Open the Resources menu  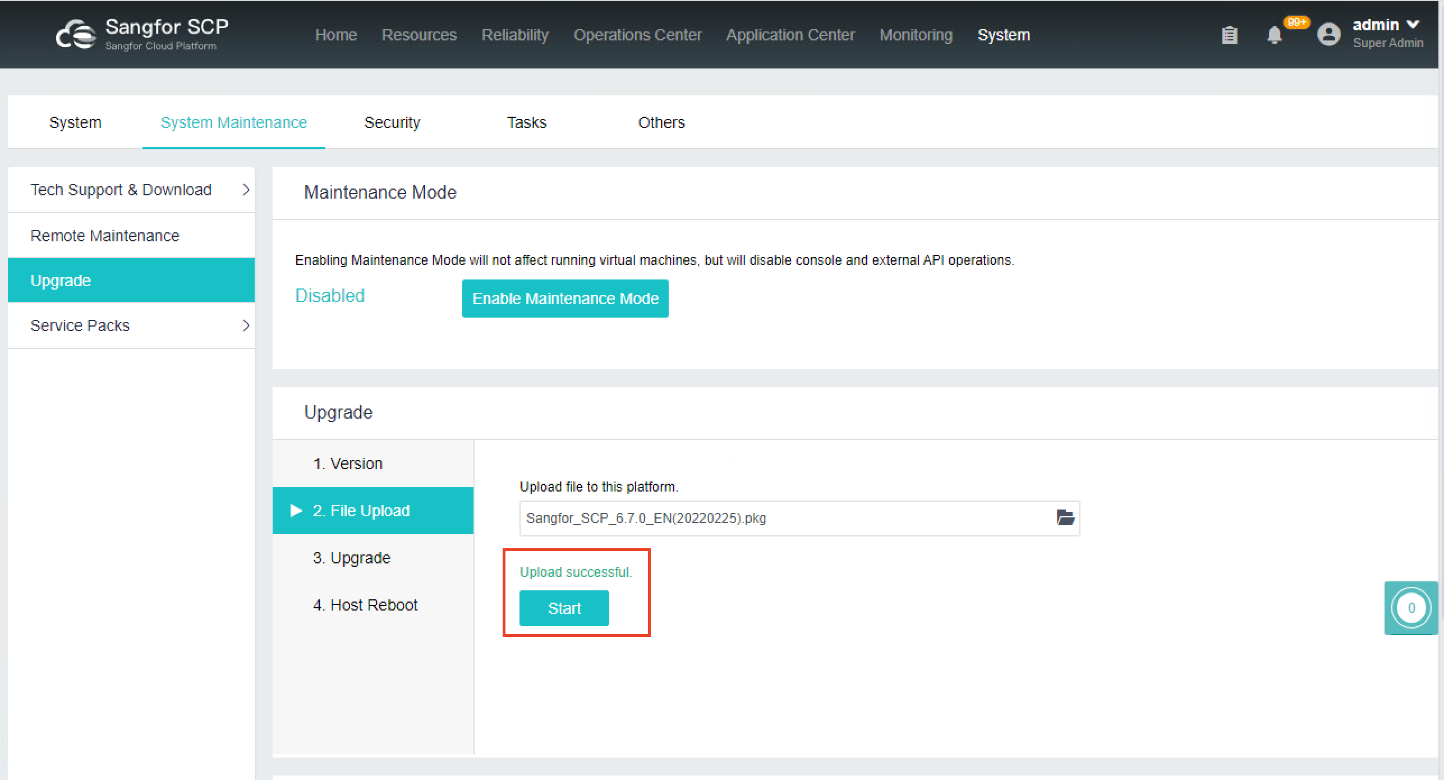coord(419,35)
